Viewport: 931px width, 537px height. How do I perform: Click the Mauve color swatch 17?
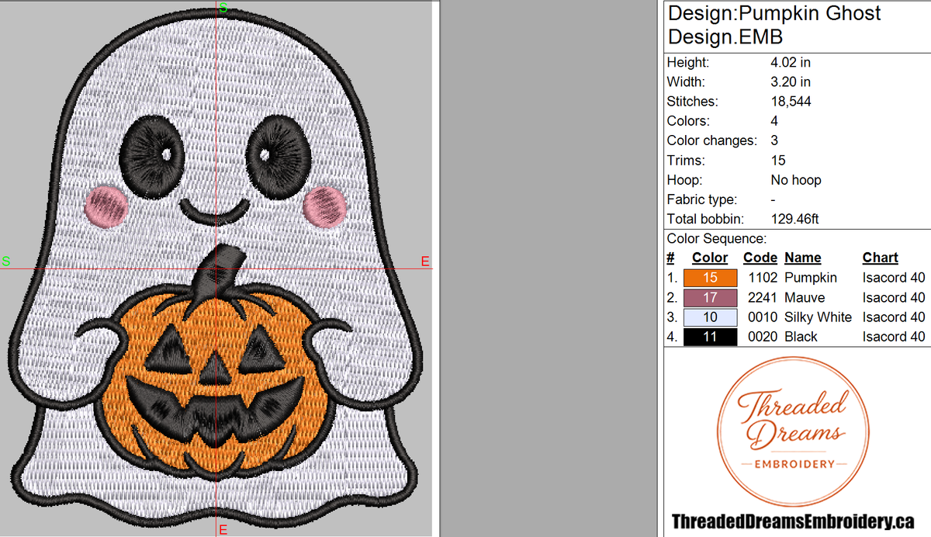710,297
